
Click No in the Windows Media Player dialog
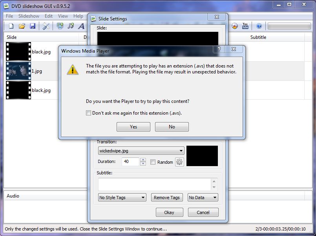point(172,127)
